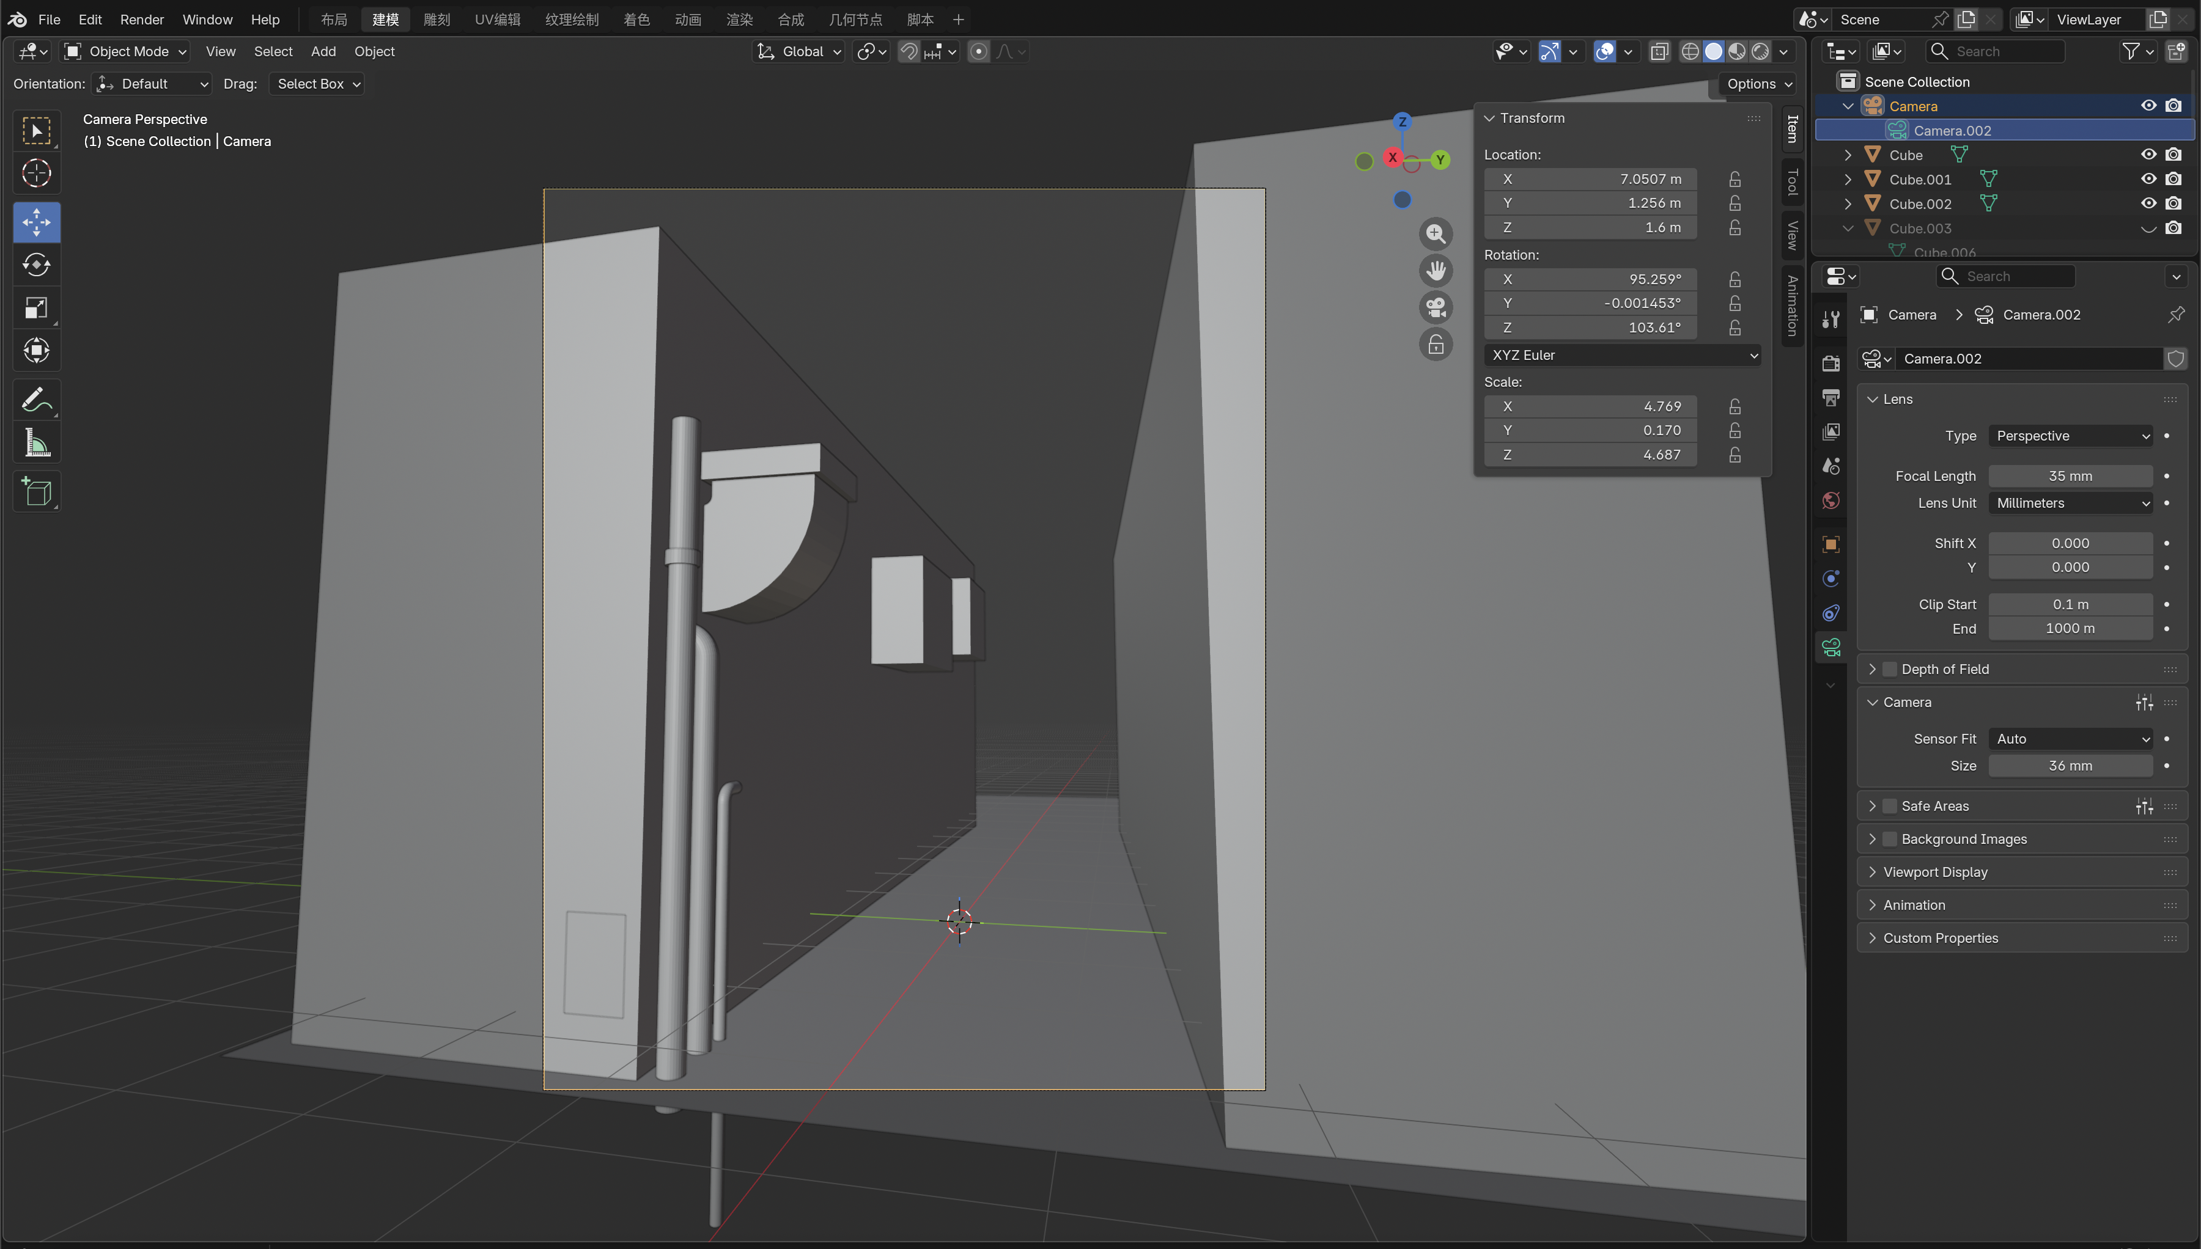This screenshot has height=1249, width=2201.
Task: Select the Move tool in toolbar
Action: tap(36, 222)
